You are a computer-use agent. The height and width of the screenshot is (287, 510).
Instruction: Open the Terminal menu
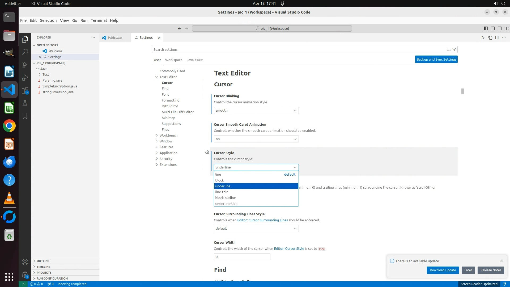coord(99,20)
